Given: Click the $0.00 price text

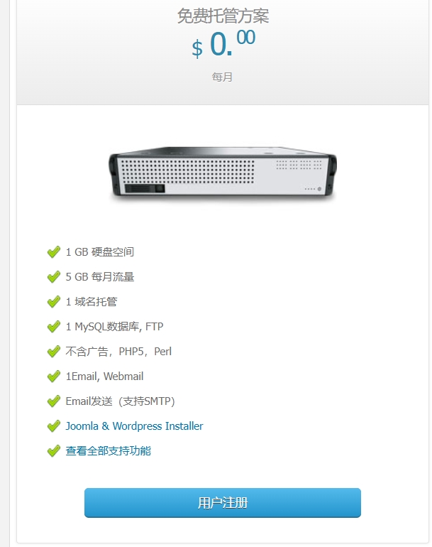Looking at the screenshot, I should tap(223, 43).
